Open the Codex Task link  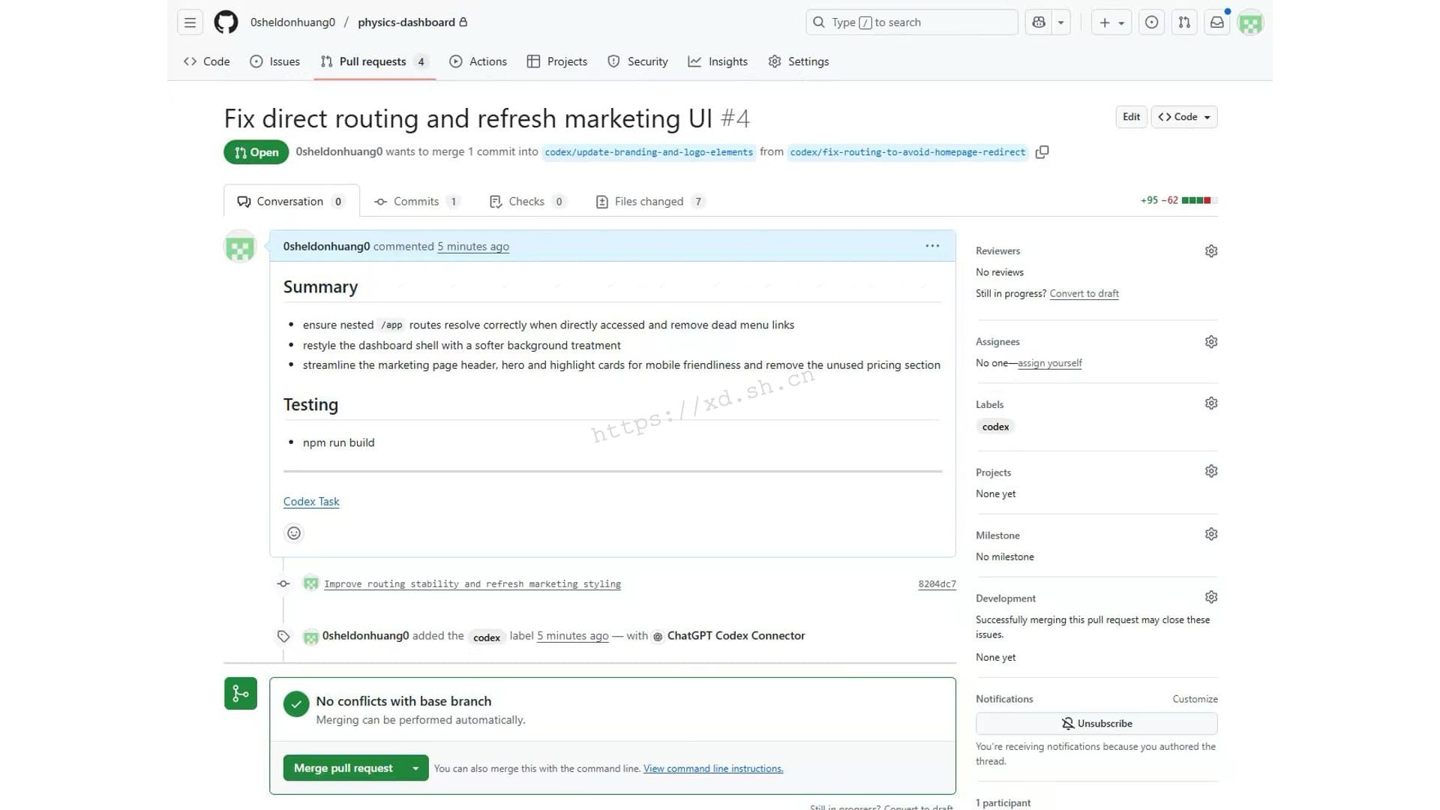click(x=311, y=502)
